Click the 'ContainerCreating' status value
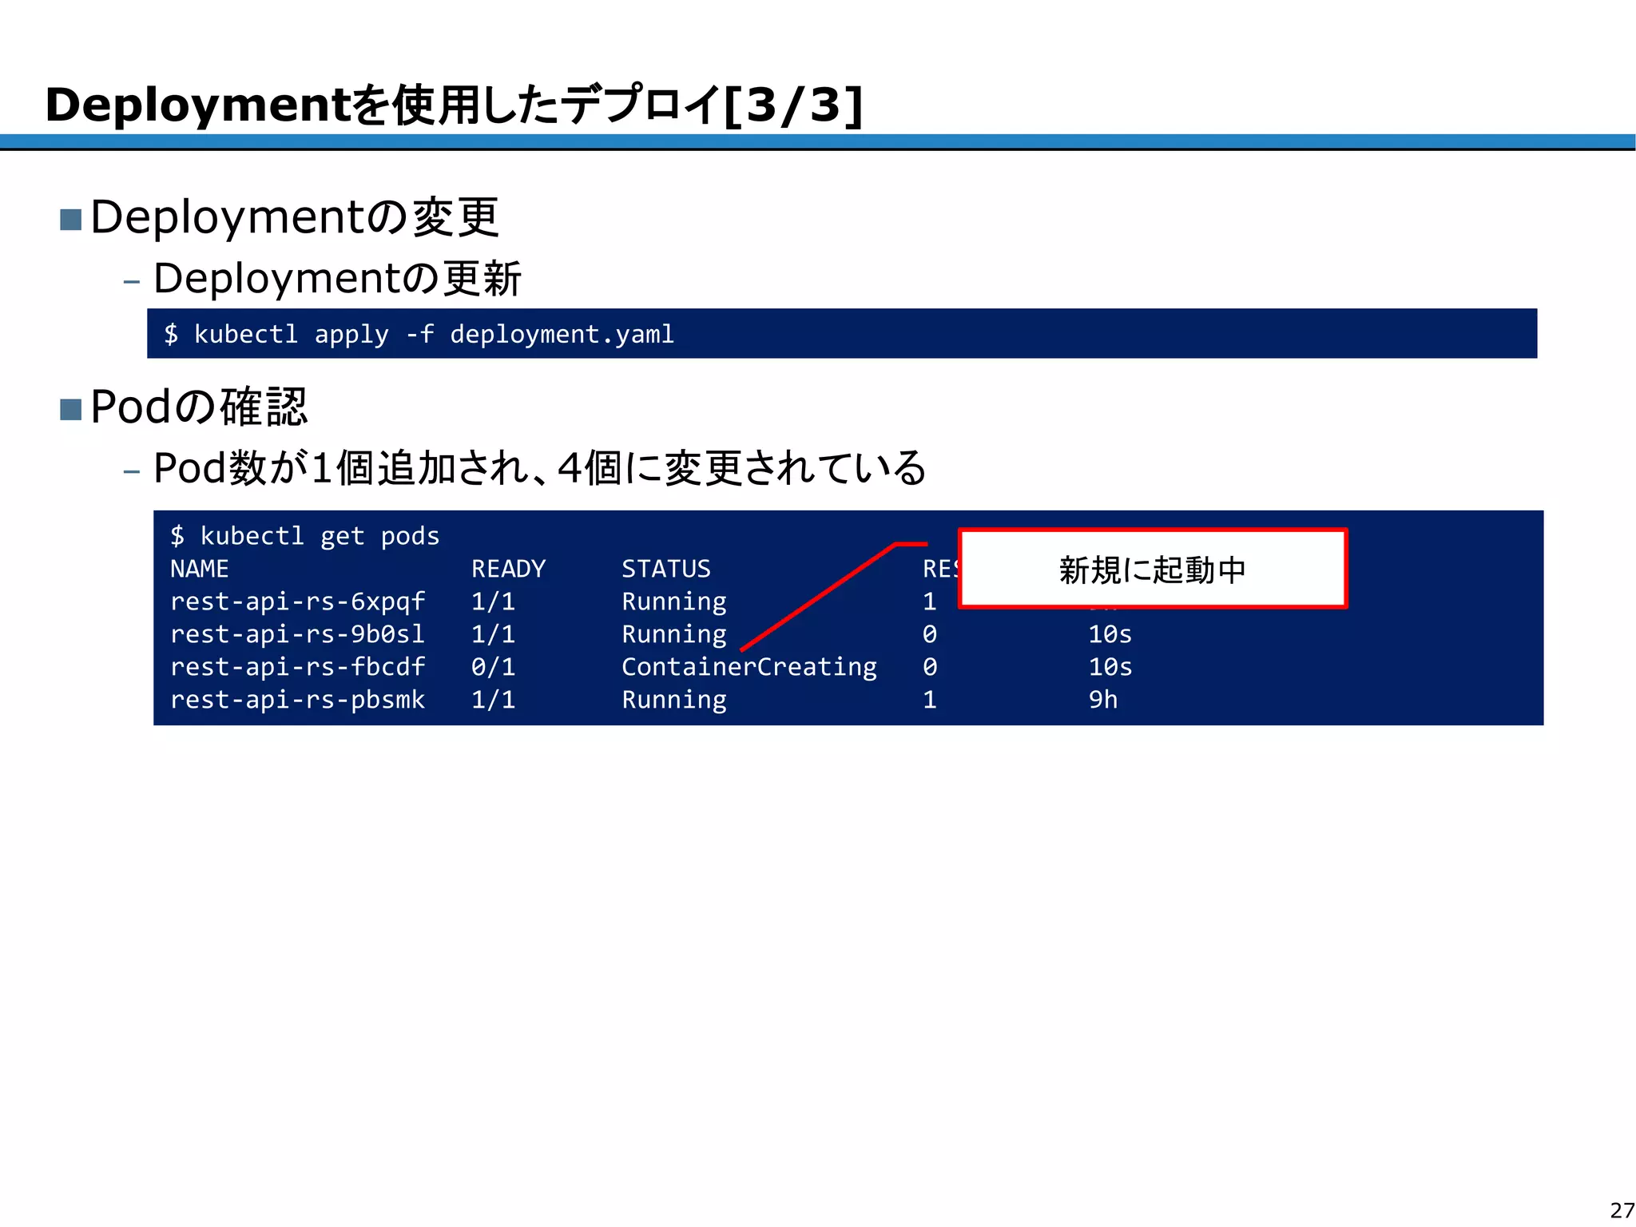 749,667
